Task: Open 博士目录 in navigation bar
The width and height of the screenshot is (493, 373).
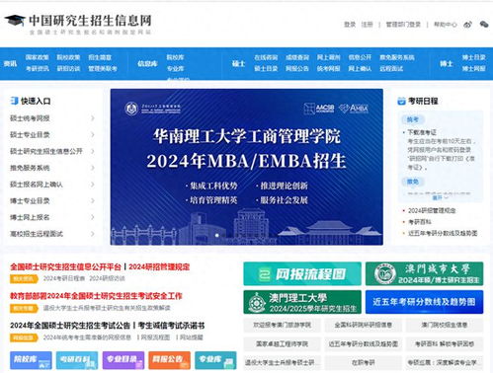Action: click(473, 57)
